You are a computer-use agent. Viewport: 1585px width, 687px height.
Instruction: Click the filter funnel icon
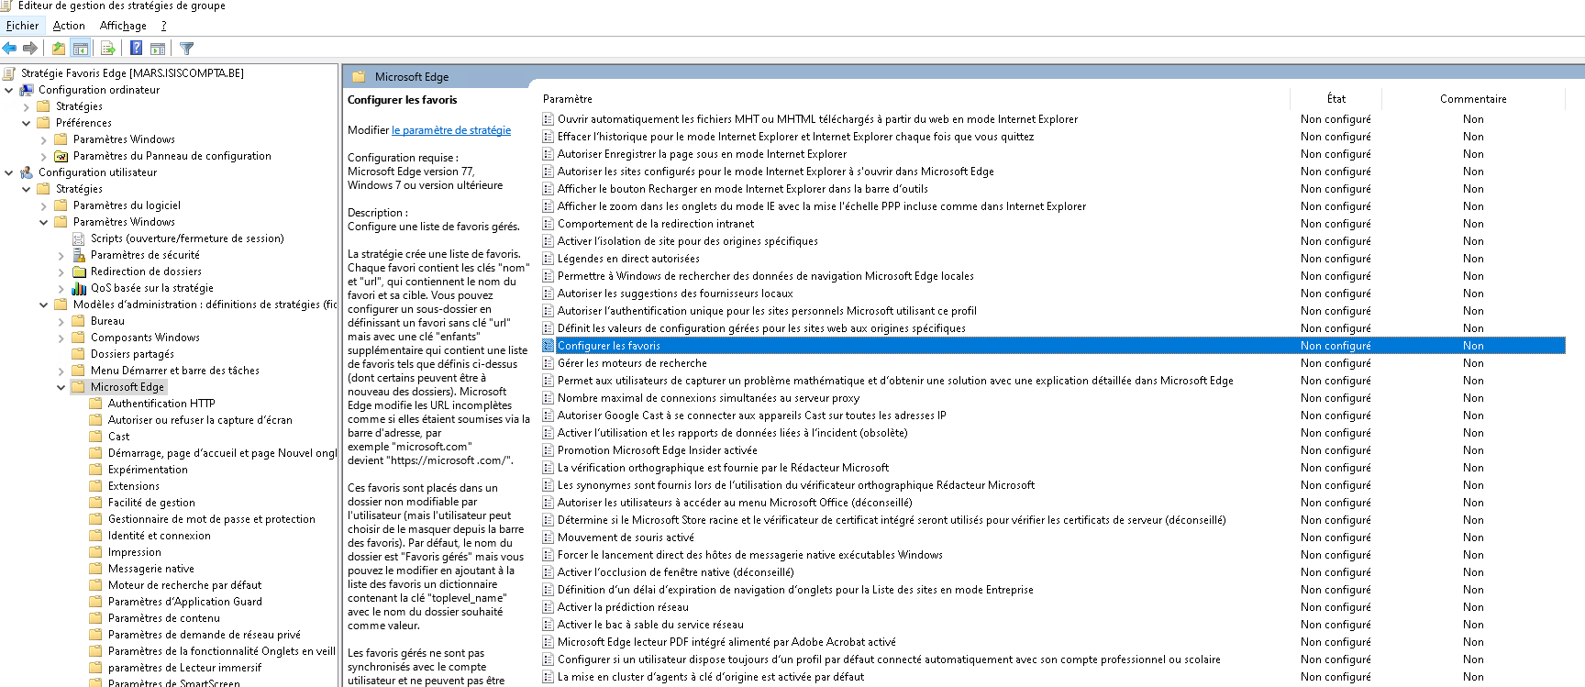pyautogui.click(x=186, y=49)
